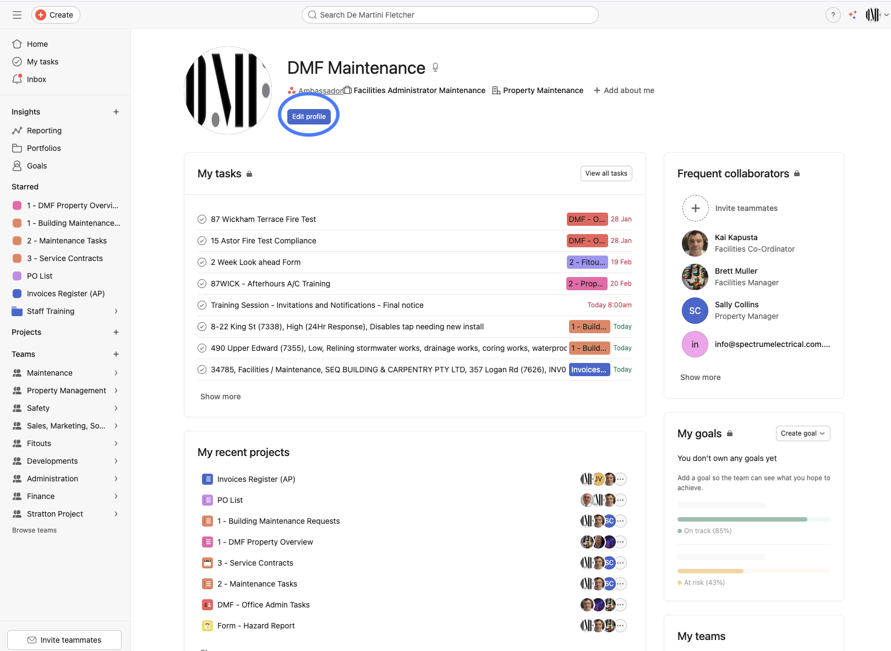The width and height of the screenshot is (891, 651).
Task: Click Show more under Frequent collaborators
Action: click(700, 377)
